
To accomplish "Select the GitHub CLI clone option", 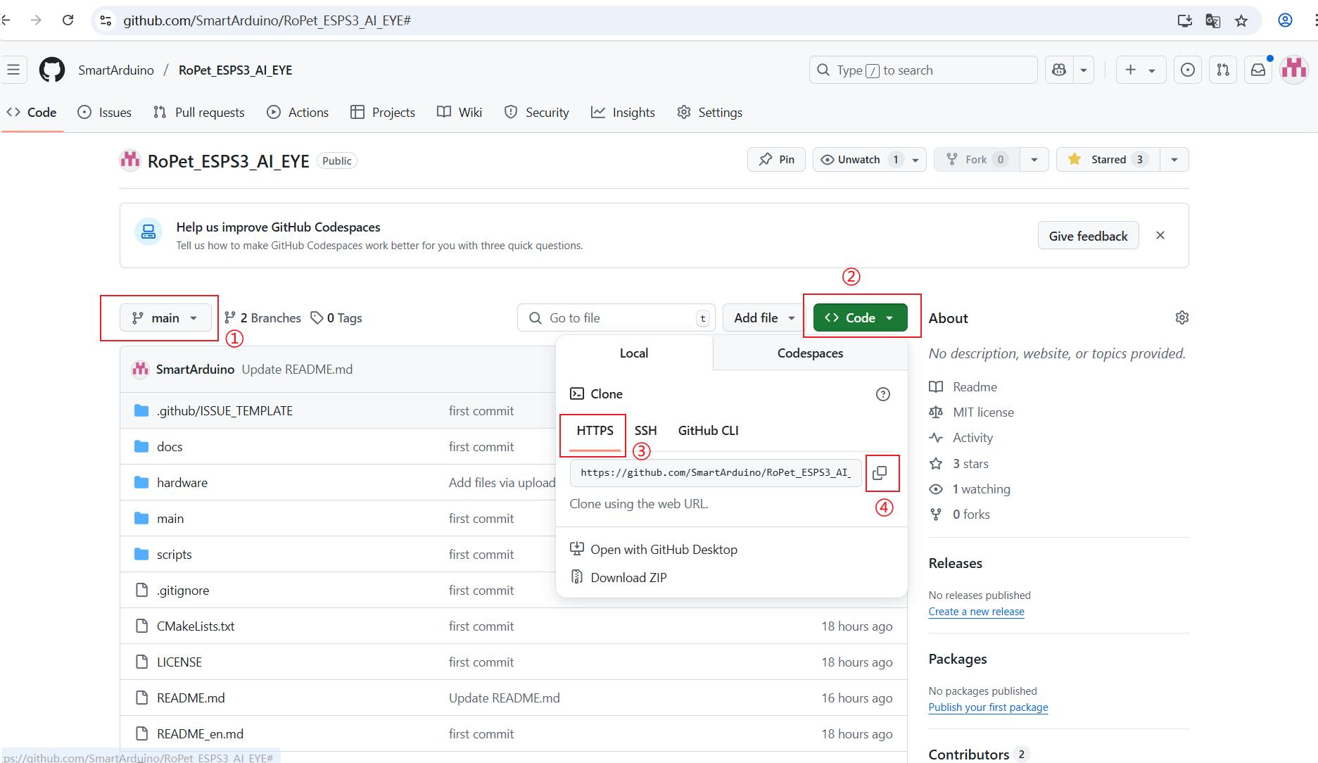I will (708, 431).
